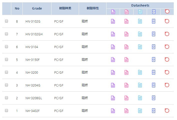Viewport: 177px width, 120px height.
Task: Open blue cabinet datasheet for NH-3208GL
Action: pyautogui.click(x=153, y=98)
